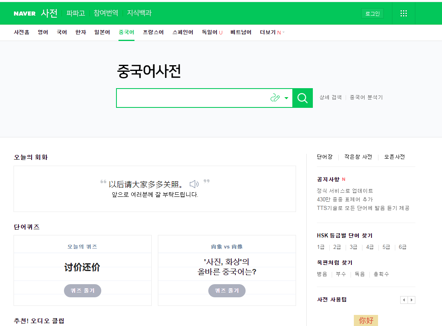
Task: Click the magnifying glass search icon
Action: (x=302, y=98)
